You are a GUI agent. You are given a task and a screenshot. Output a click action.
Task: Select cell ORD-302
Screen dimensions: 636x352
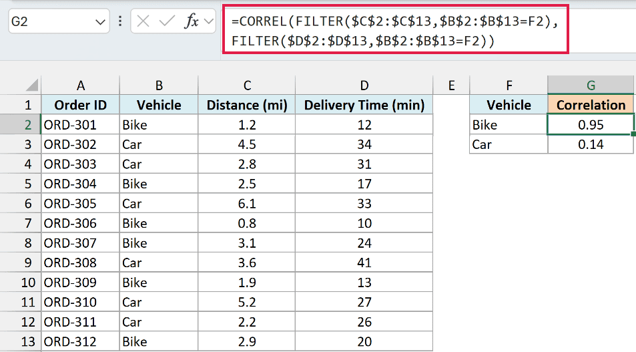point(80,144)
